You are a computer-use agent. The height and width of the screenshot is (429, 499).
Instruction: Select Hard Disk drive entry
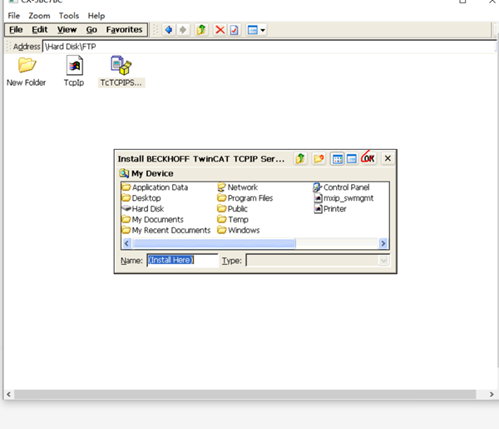143,209
